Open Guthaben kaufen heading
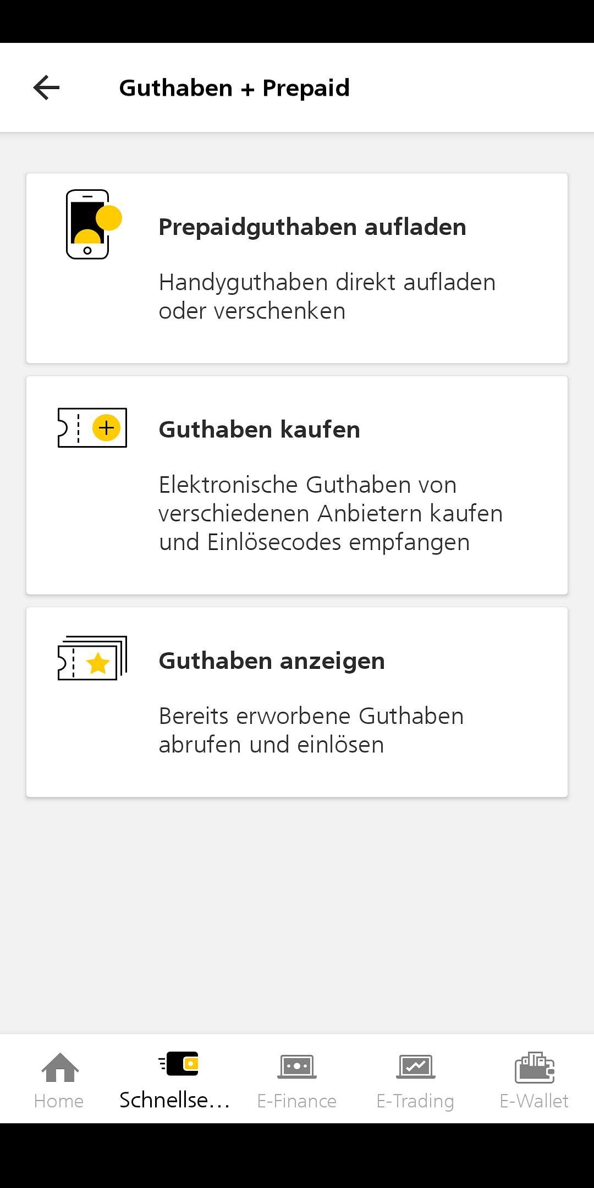This screenshot has height=1188, width=594. [x=260, y=430]
